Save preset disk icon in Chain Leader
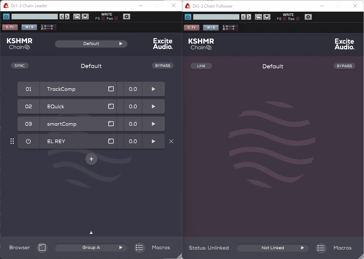The width and height of the screenshot is (364, 259). click(85, 16)
